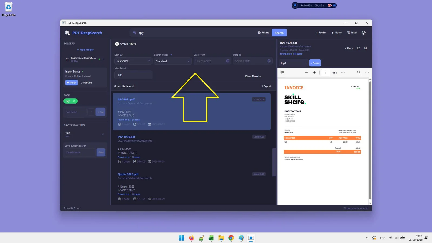Click the Save button for current search
Screen dimensions: 432x243
tap(101, 153)
